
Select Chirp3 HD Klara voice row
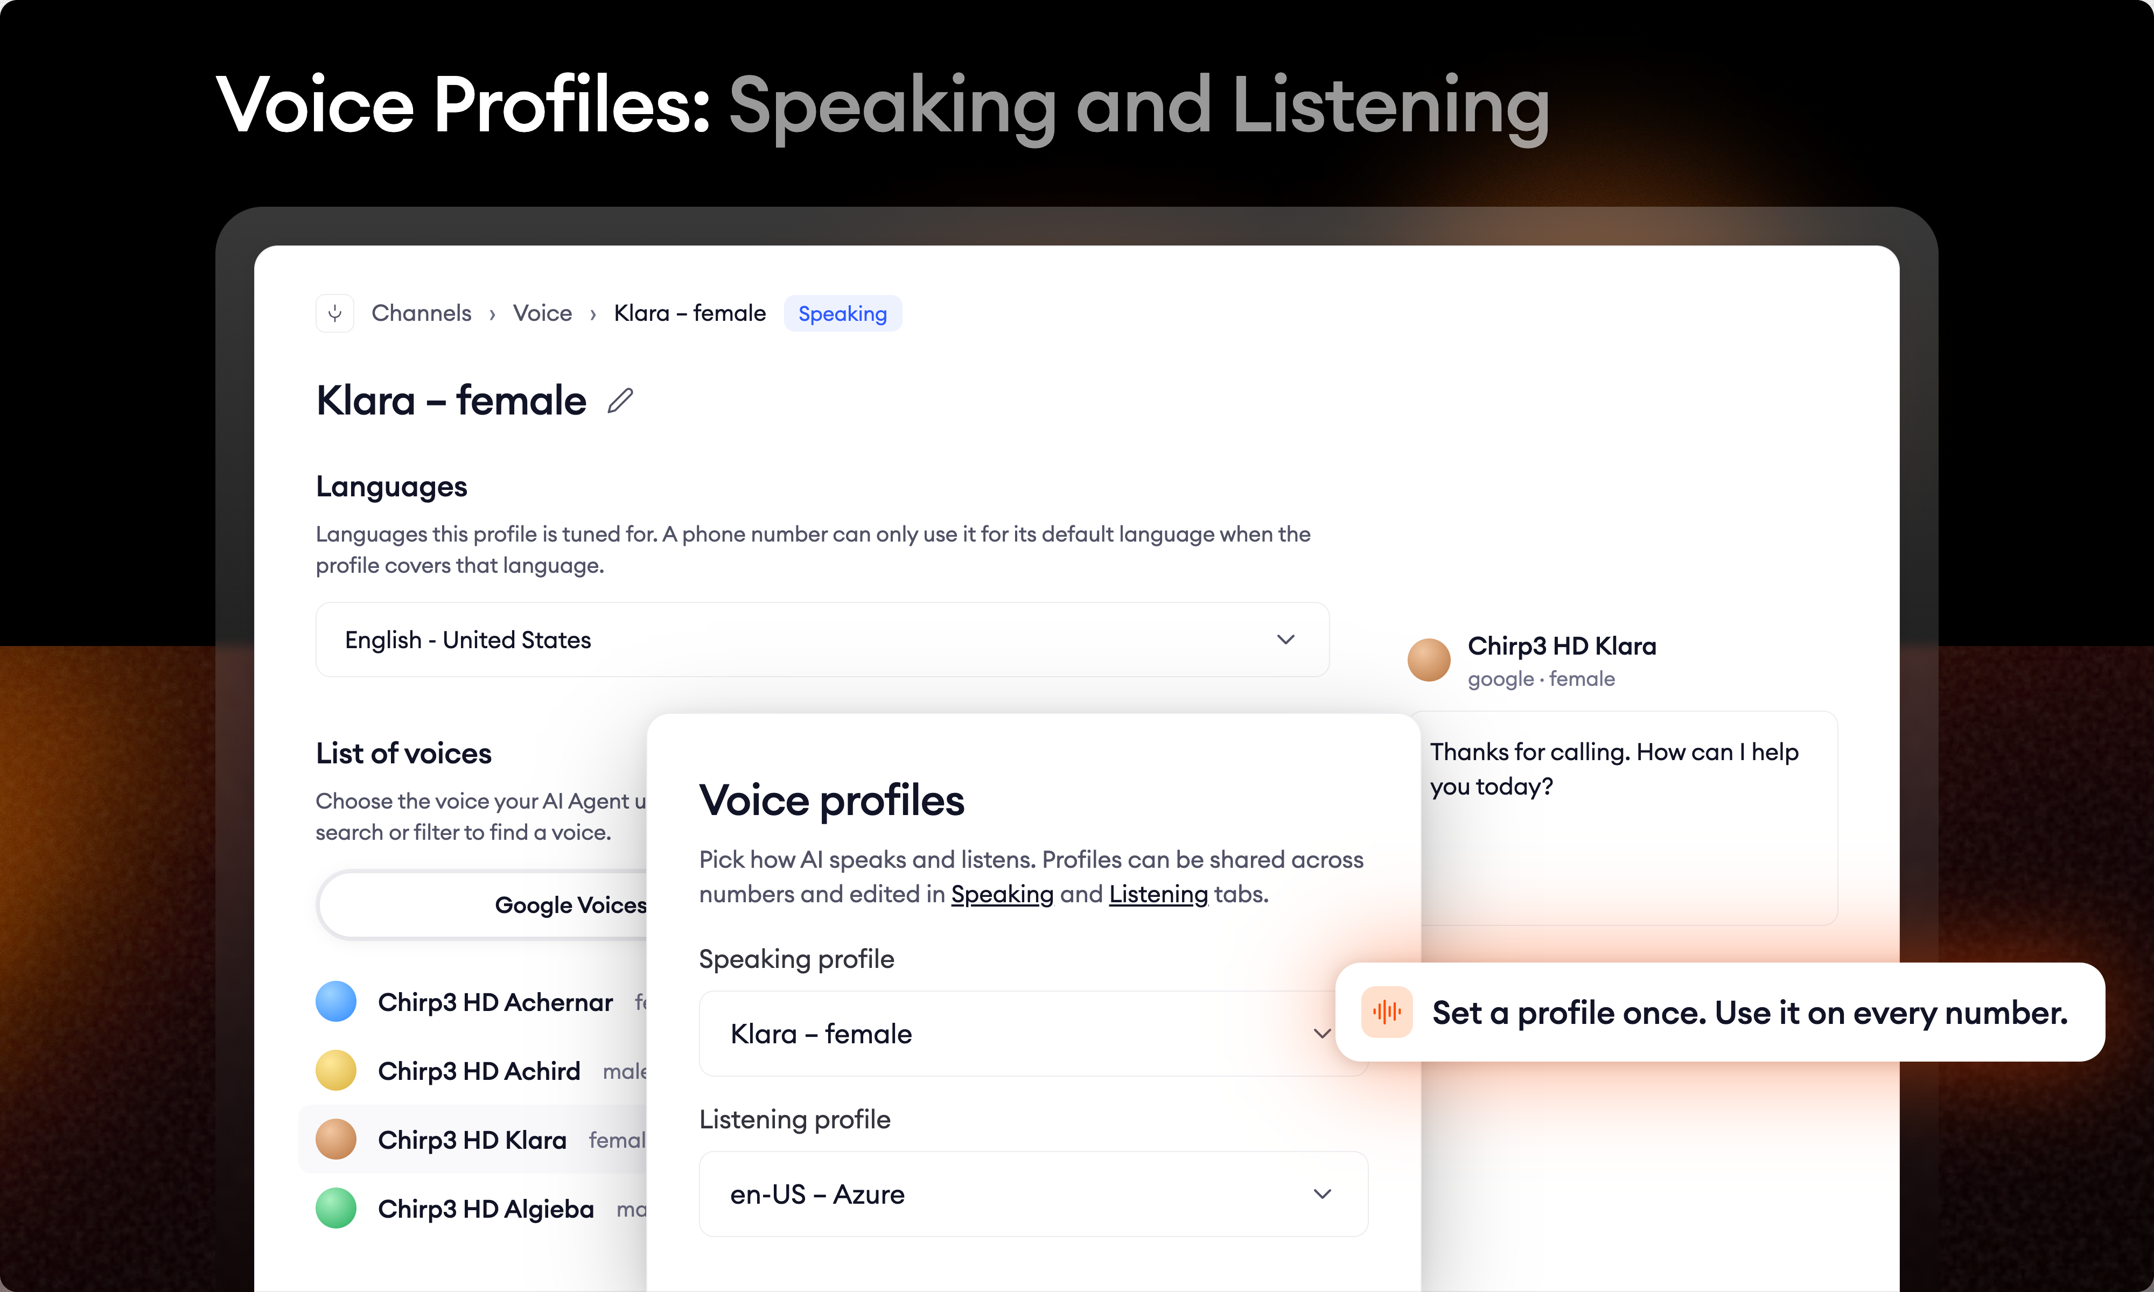coord(473,1140)
